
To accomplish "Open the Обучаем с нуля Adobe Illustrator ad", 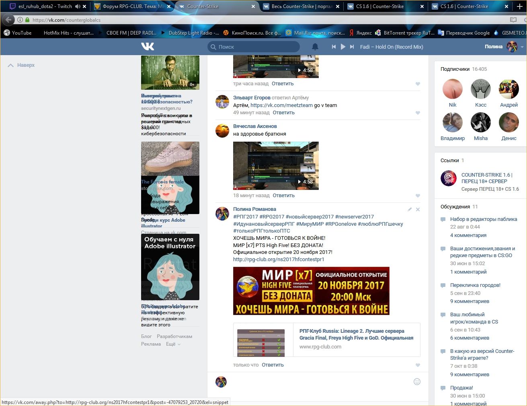I will (x=170, y=267).
